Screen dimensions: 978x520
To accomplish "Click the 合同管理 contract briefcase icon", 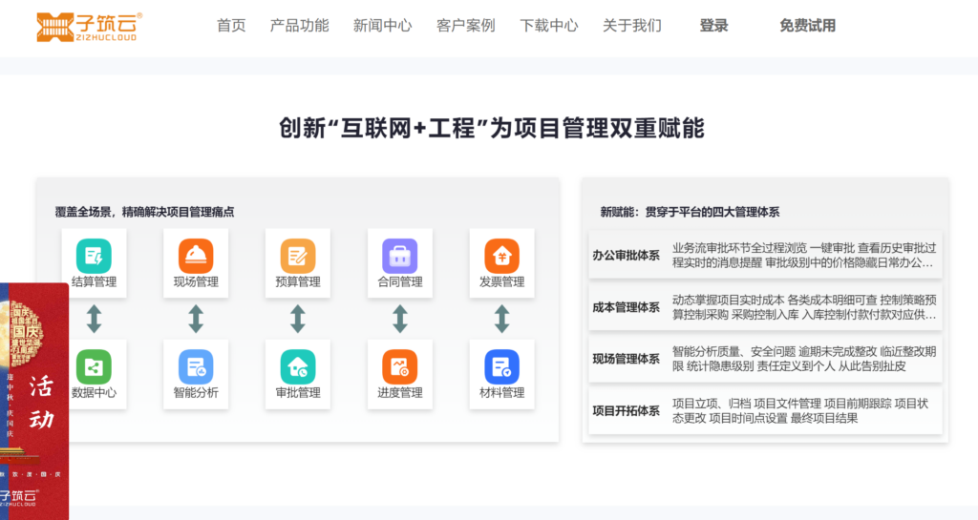I will point(399,256).
